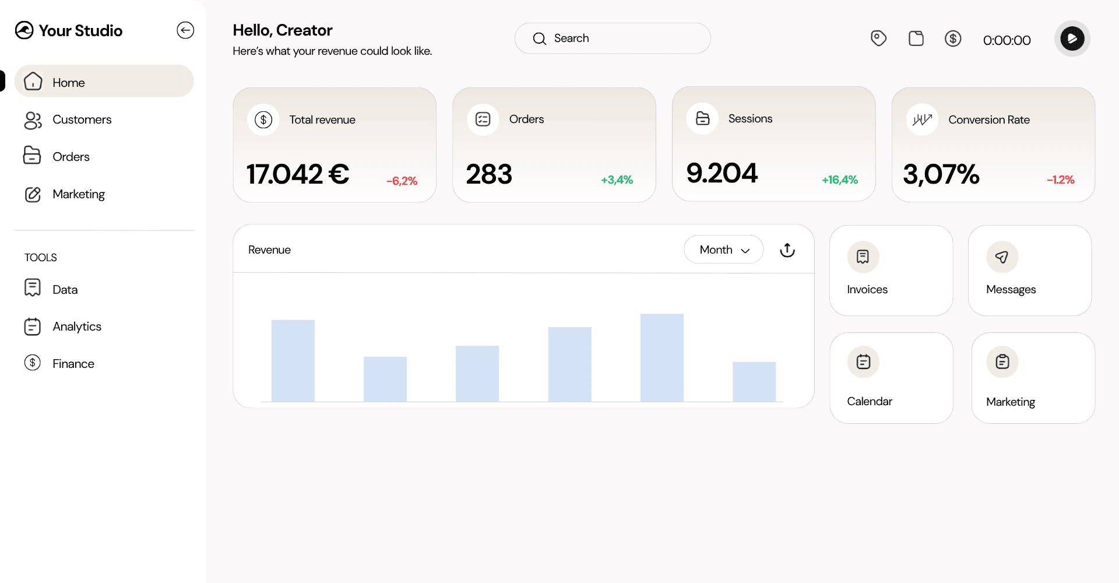The image size is (1119, 583).
Task: Click the chart icon on Conversion Rate card
Action: [923, 120]
